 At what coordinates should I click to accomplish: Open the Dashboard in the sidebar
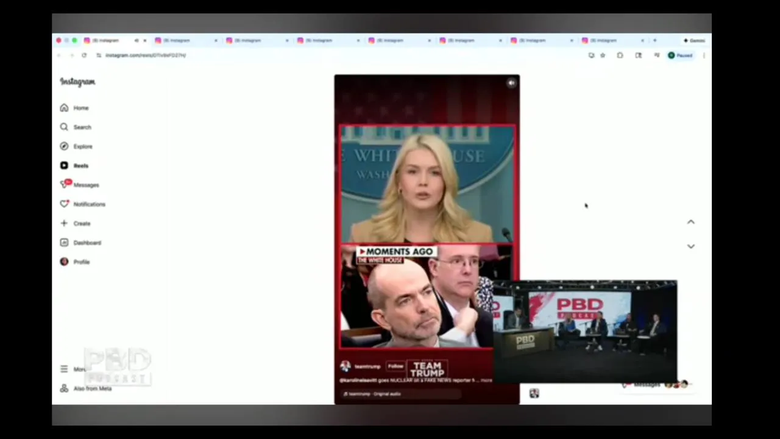[80, 243]
